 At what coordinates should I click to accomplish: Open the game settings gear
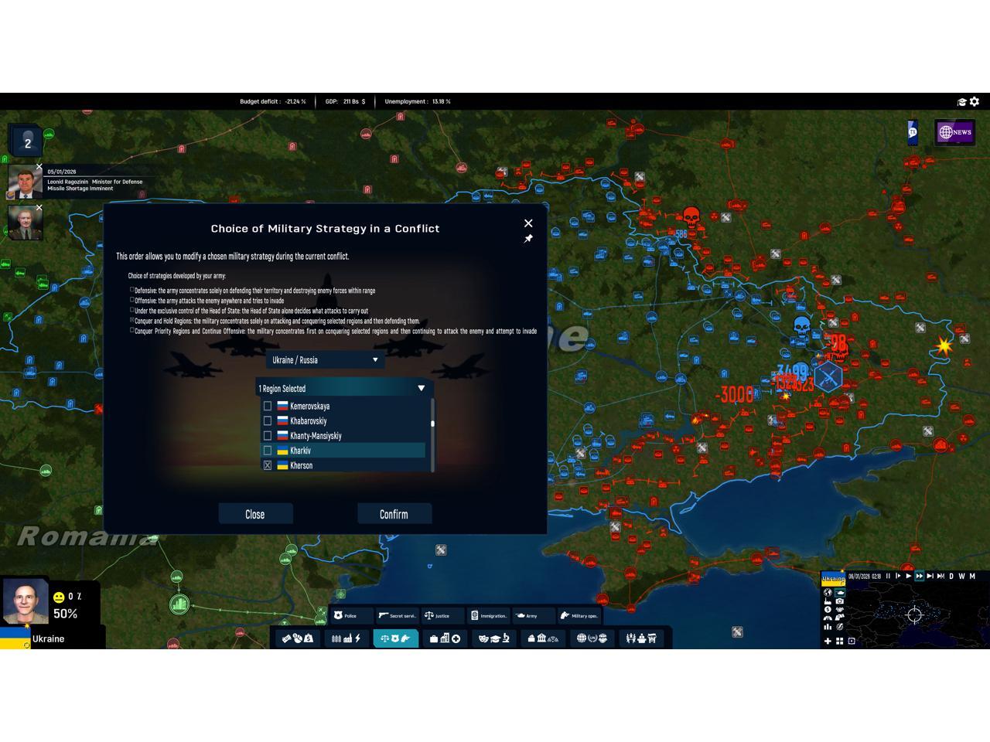click(x=975, y=101)
